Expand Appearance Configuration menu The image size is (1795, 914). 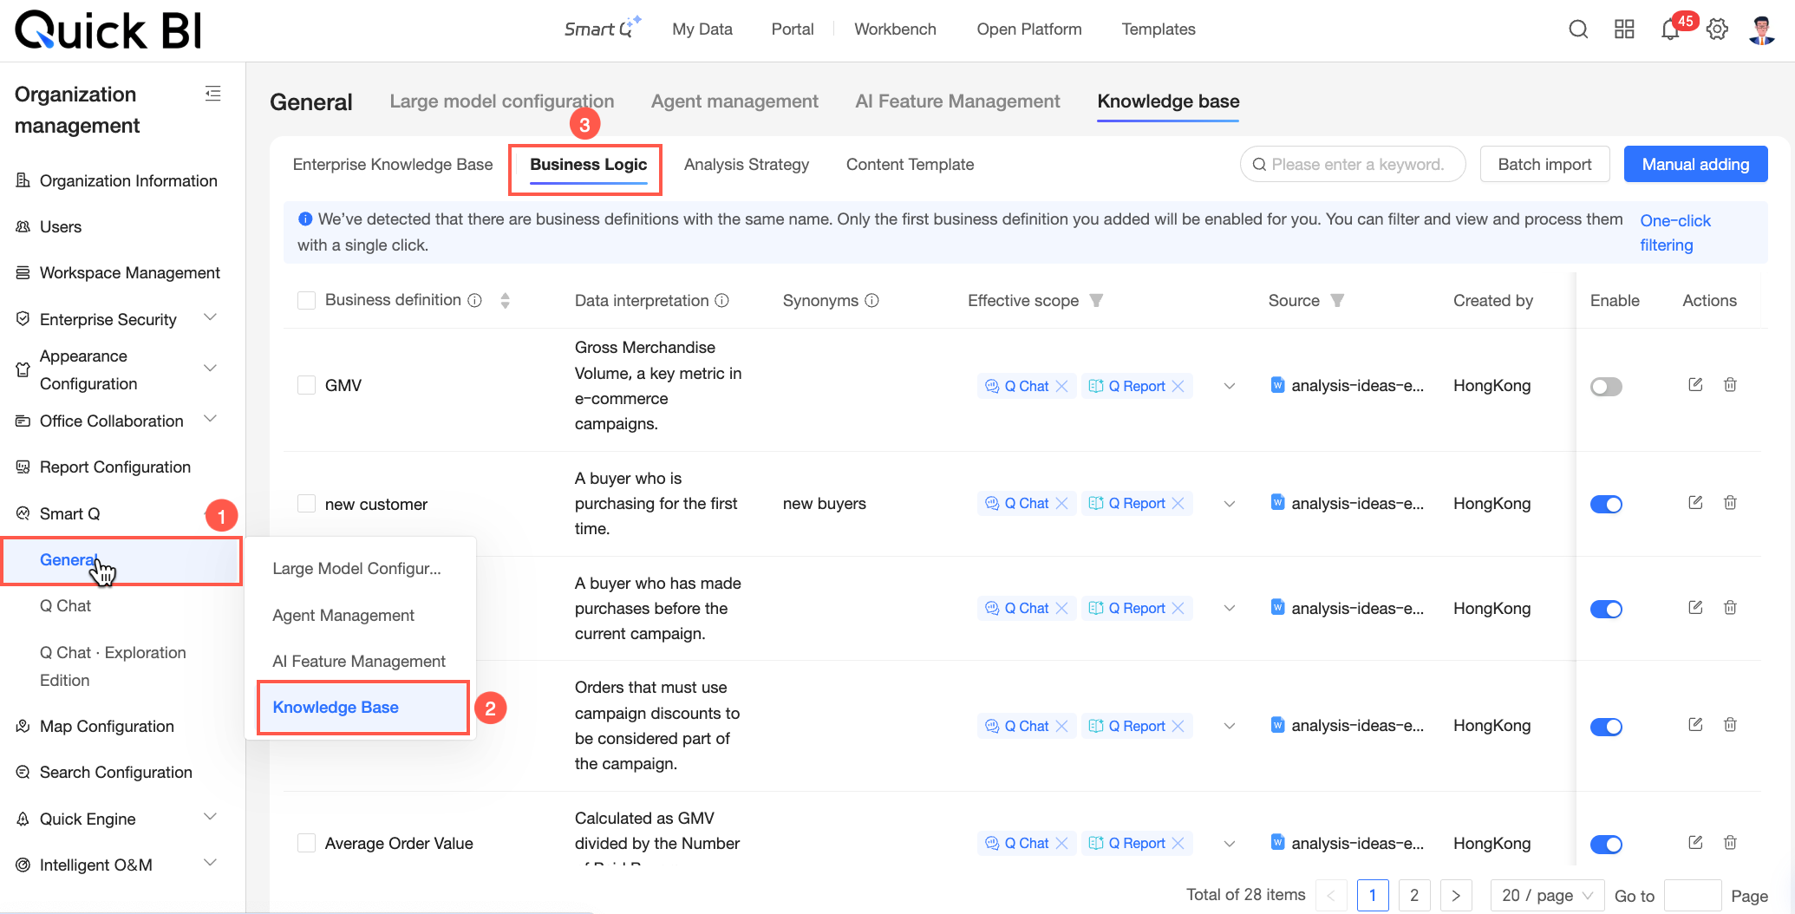click(210, 369)
